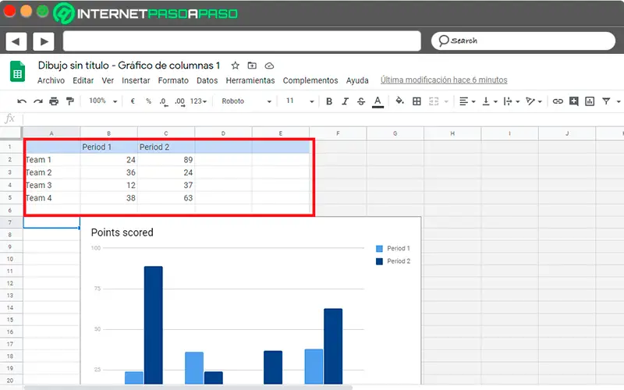Open the Archivo menu
The width and height of the screenshot is (624, 390).
[51, 80]
